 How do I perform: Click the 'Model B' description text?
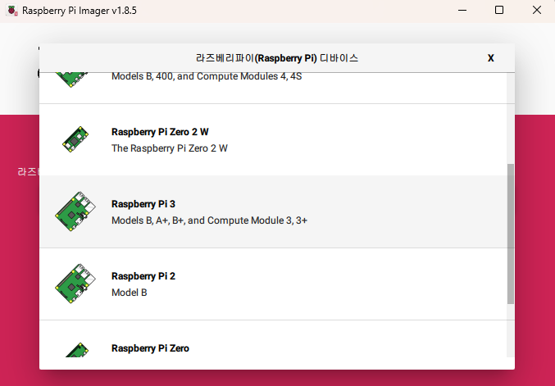click(x=130, y=293)
